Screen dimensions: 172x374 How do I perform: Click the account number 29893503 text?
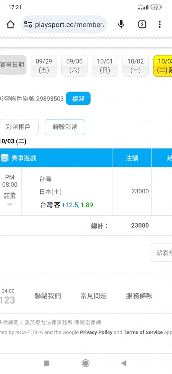[x=50, y=99]
